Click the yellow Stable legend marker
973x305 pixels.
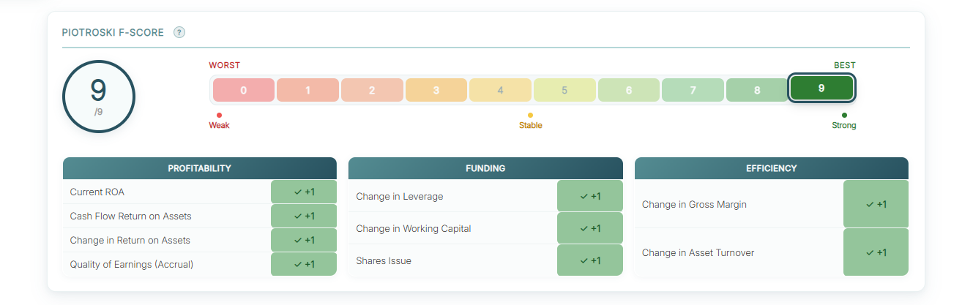tap(530, 115)
